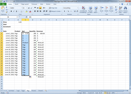Image resolution: width=131 pixels, height=94 pixels.
Task: Click Decrease Decimal icon
Action: coord(77,11)
